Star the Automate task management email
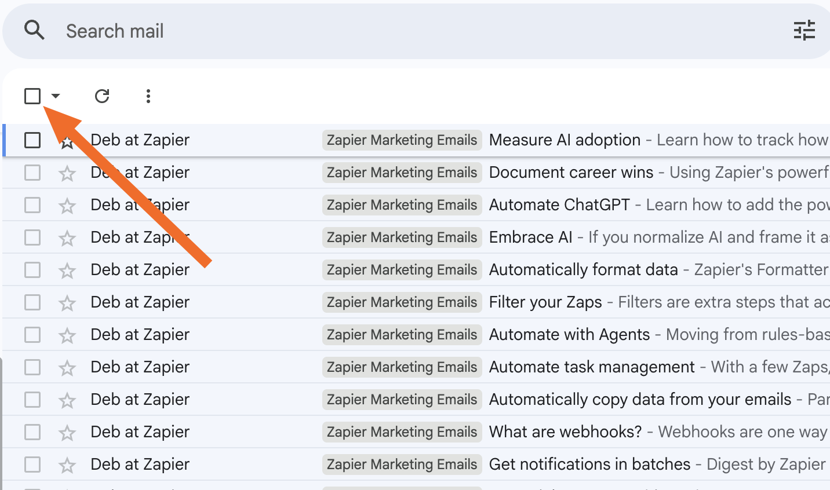Screen dimensions: 830x490 tap(67, 368)
